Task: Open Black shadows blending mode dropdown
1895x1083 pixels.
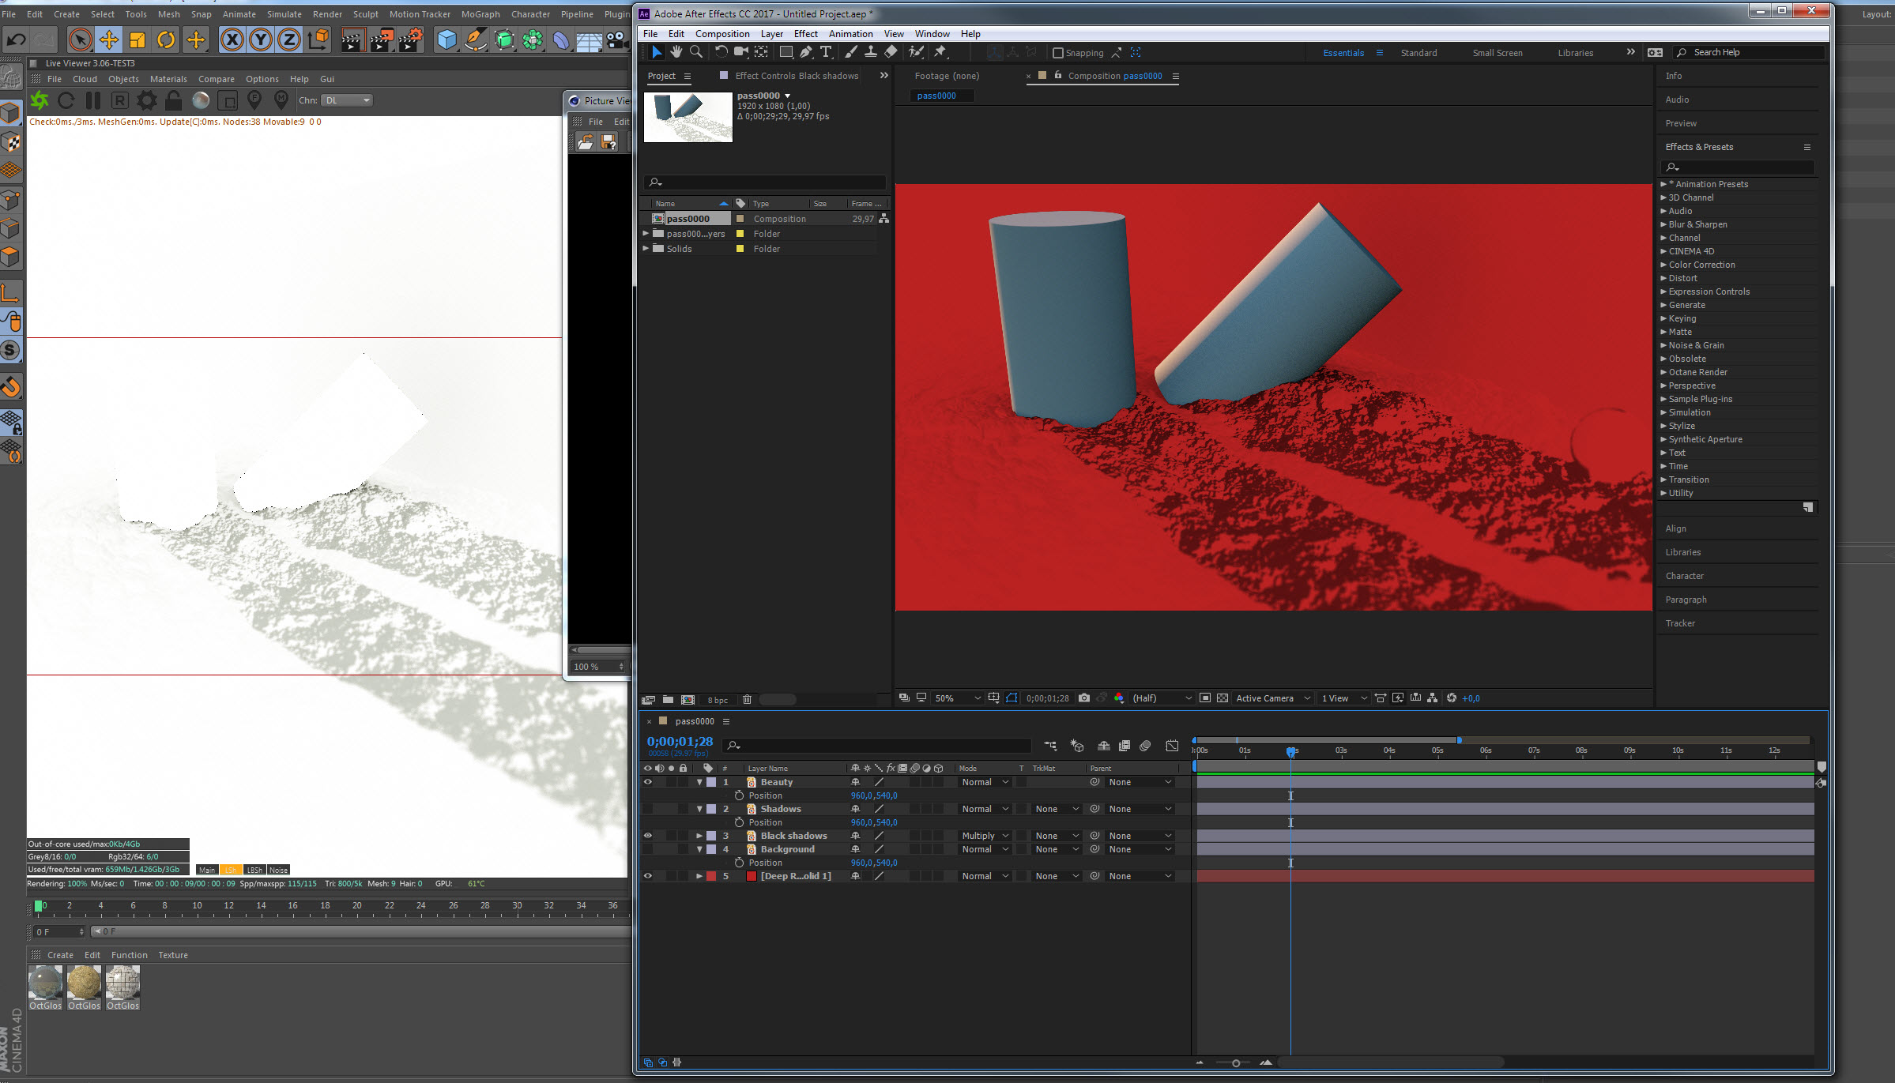Action: 985,836
